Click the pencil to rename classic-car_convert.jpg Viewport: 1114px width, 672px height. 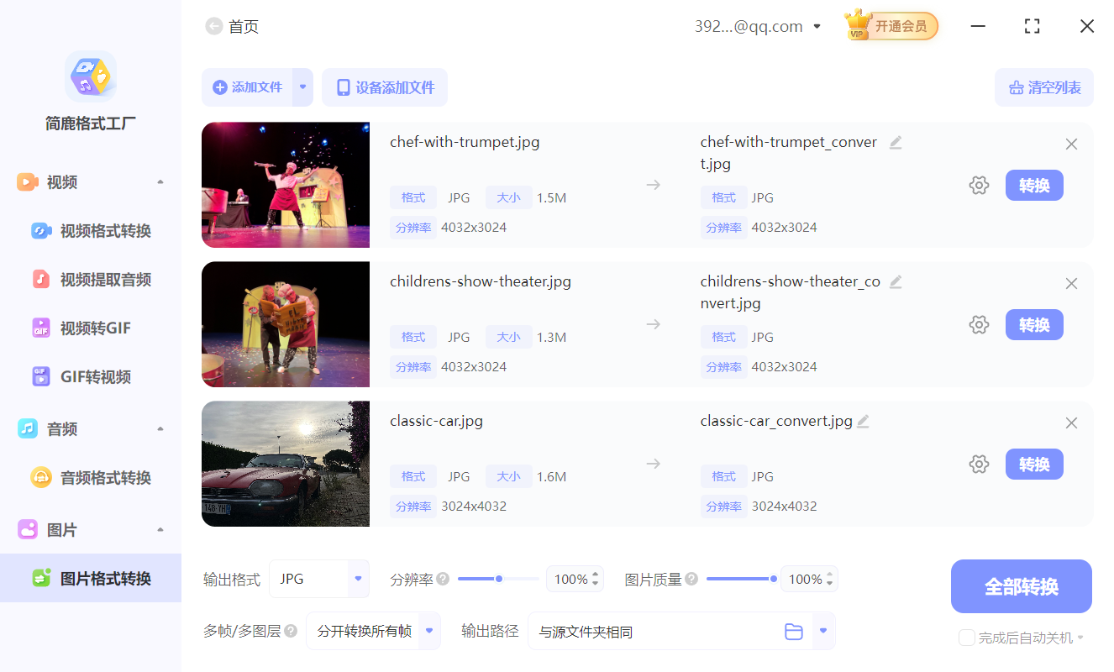tap(862, 421)
